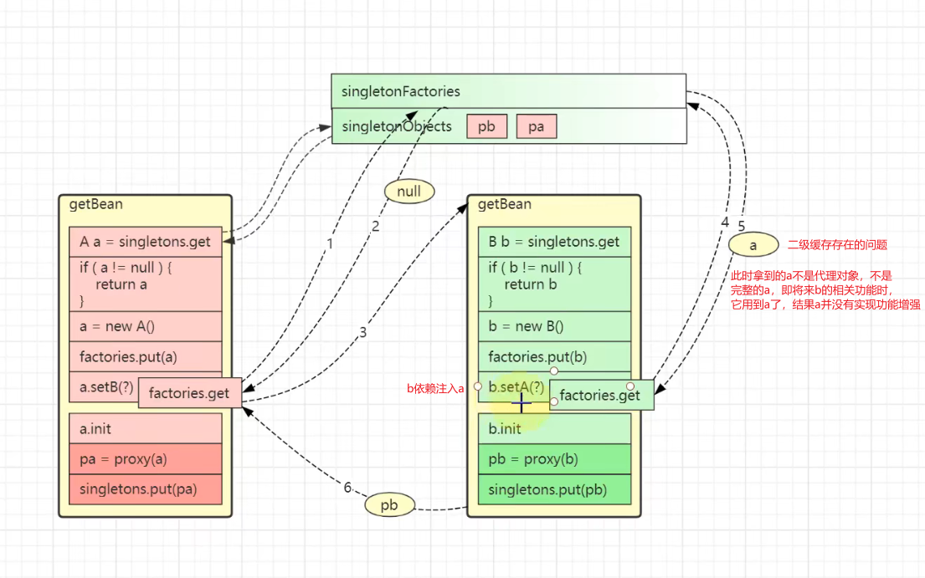Click the b.setA(?) left connection handle
This screenshot has height=578, width=925.
[x=478, y=386]
